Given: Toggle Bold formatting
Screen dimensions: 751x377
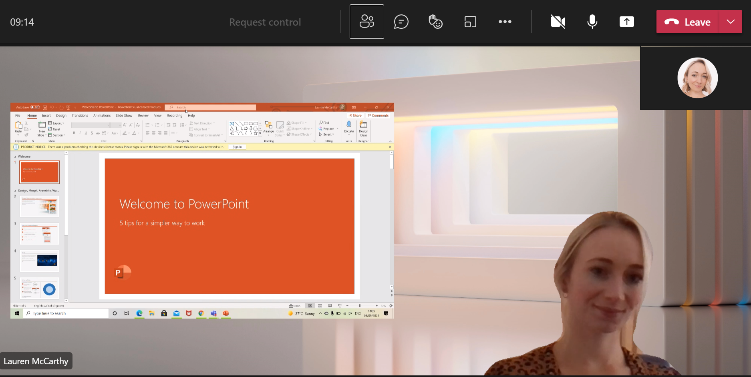Looking at the screenshot, I should pos(74,133).
